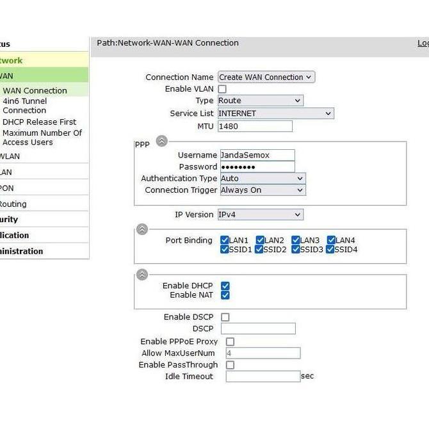Viewport: 429px width, 429px height.
Task: Uncheck SSID3 port binding checkbox
Action: point(295,249)
